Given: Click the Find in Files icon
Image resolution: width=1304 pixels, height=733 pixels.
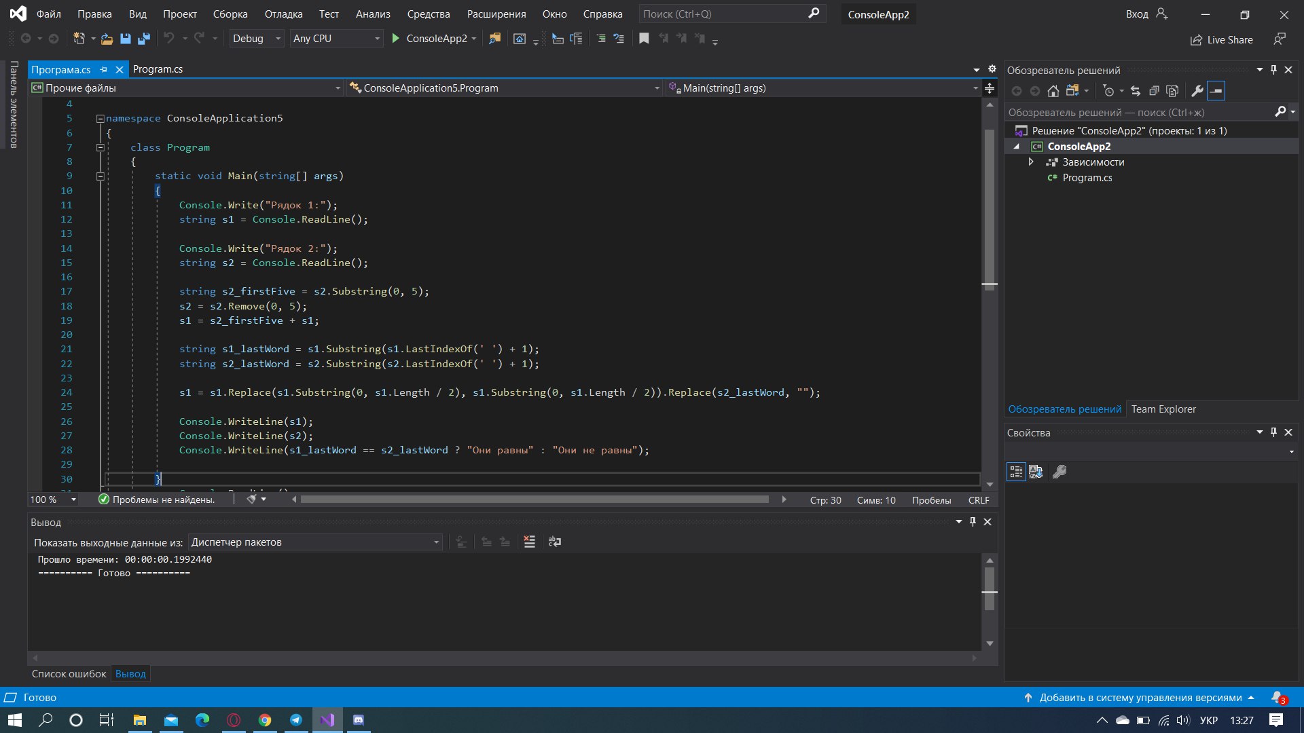Looking at the screenshot, I should tap(494, 39).
